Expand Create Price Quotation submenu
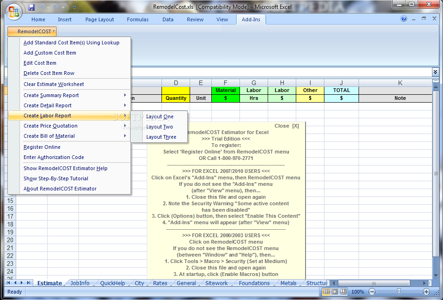 coord(69,126)
